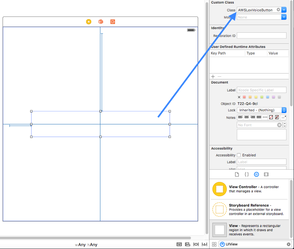Open the notes text color box

point(271,117)
